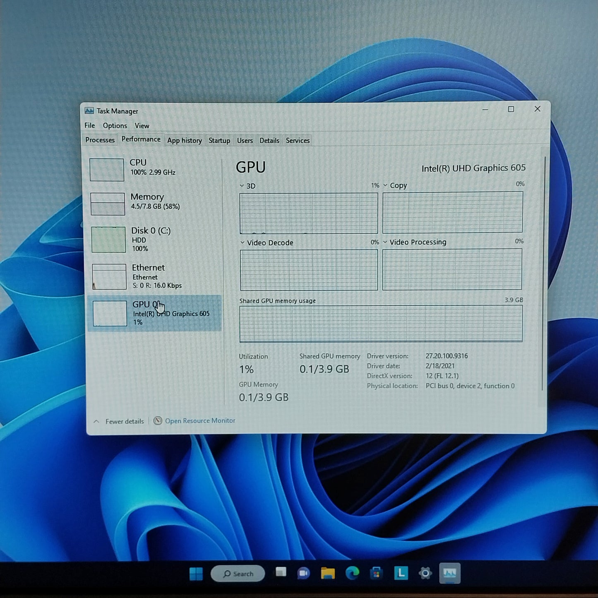Viewport: 598px width, 598px height.
Task: Click the Shared GPU memory usage graph
Action: [x=381, y=324]
